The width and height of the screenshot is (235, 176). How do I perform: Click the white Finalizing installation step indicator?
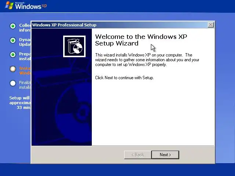(x=13, y=83)
